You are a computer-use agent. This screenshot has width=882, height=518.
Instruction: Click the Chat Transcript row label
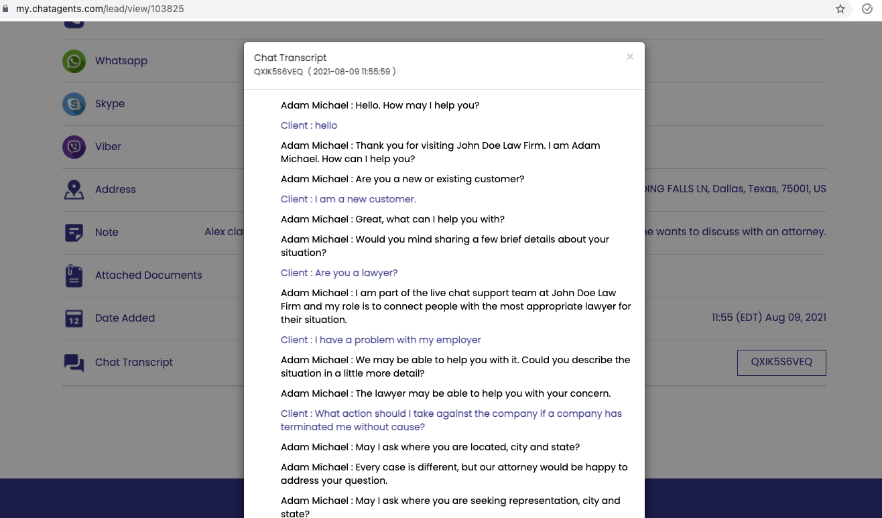coord(134,363)
